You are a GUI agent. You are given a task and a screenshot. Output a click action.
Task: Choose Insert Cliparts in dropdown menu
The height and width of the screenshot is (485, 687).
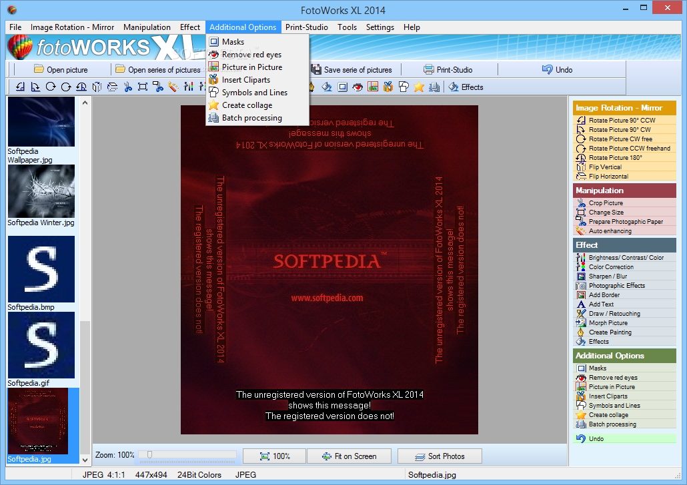257,80
